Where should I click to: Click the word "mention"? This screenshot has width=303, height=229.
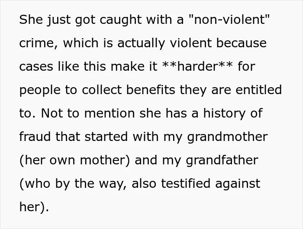click(x=110, y=113)
